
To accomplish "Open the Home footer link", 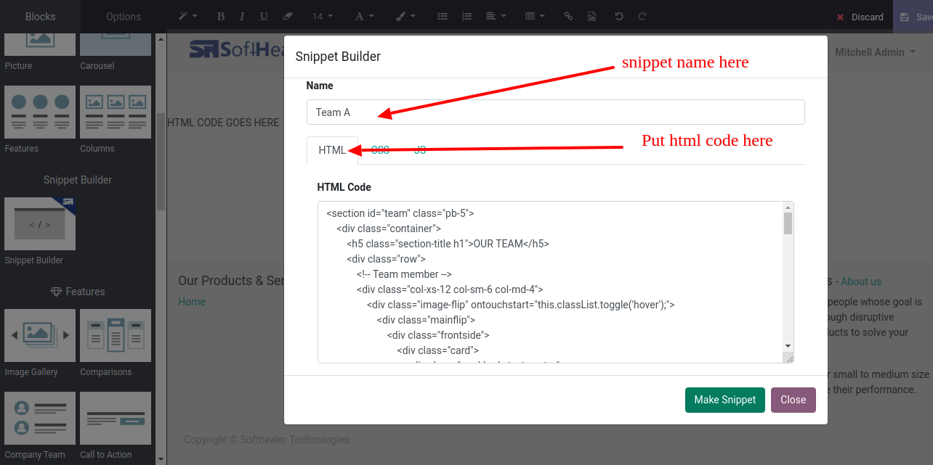I will [x=192, y=302].
